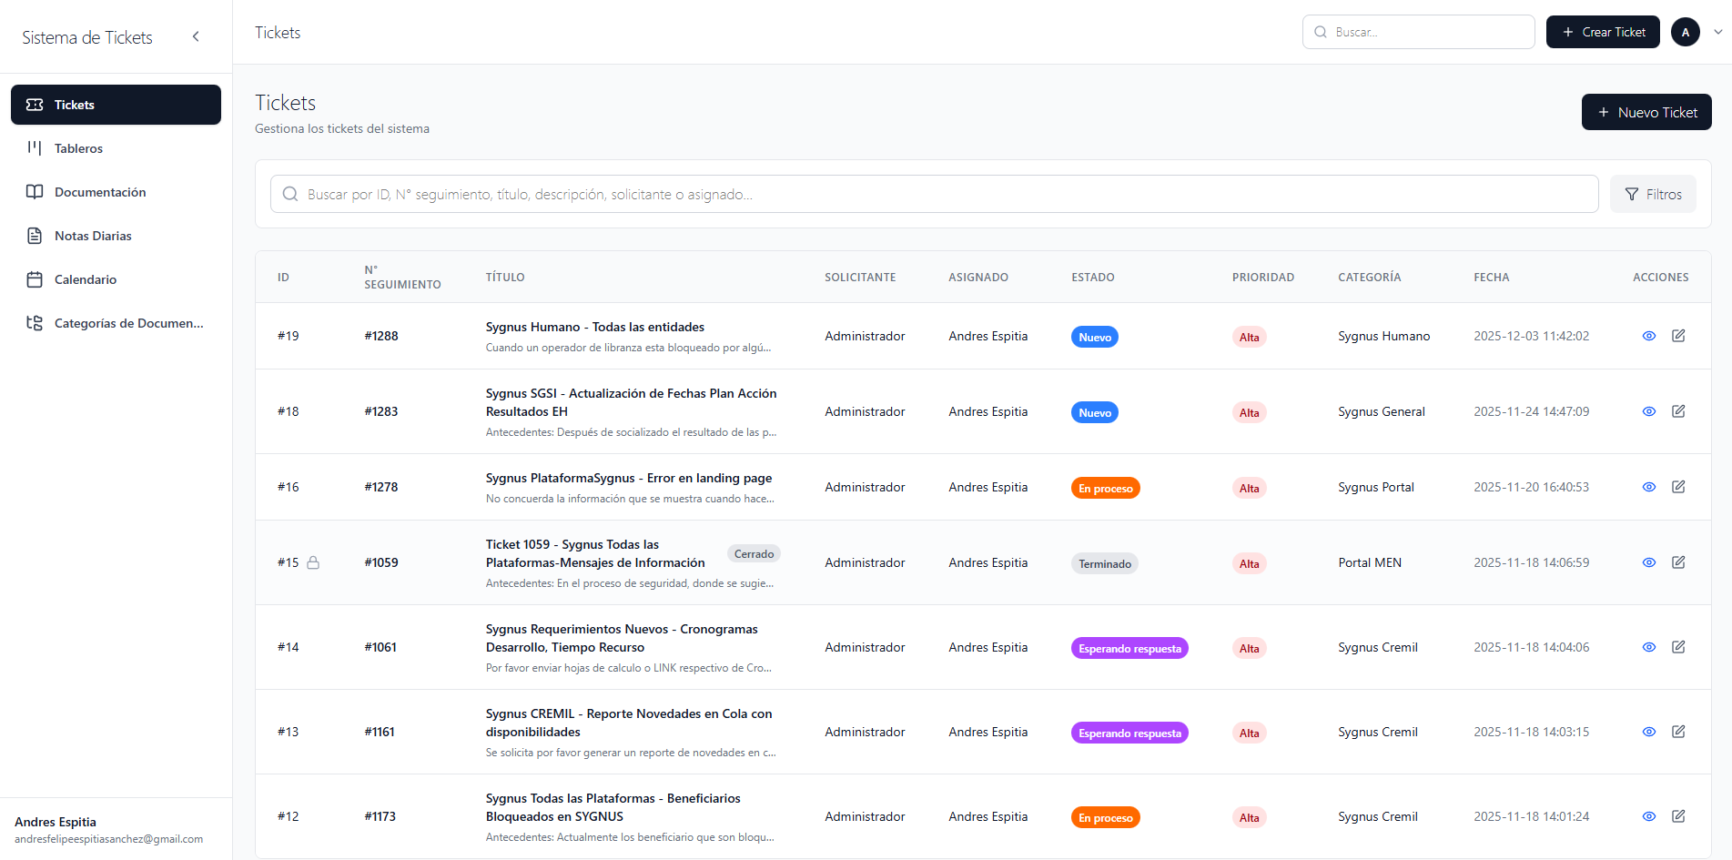Viewport: 1732px width, 860px height.
Task: Click the Documentación book icon
Action: click(x=35, y=192)
